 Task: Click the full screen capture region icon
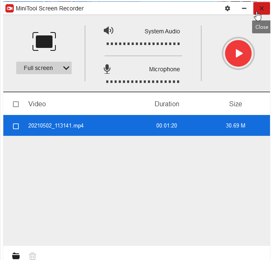click(44, 42)
